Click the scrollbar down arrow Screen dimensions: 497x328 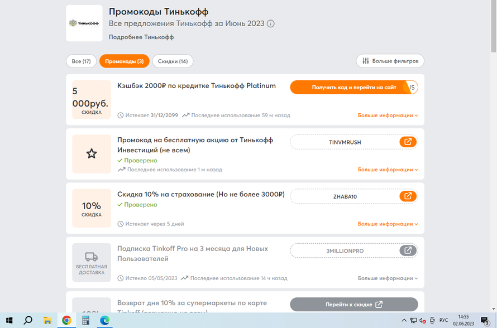pyautogui.click(x=494, y=309)
